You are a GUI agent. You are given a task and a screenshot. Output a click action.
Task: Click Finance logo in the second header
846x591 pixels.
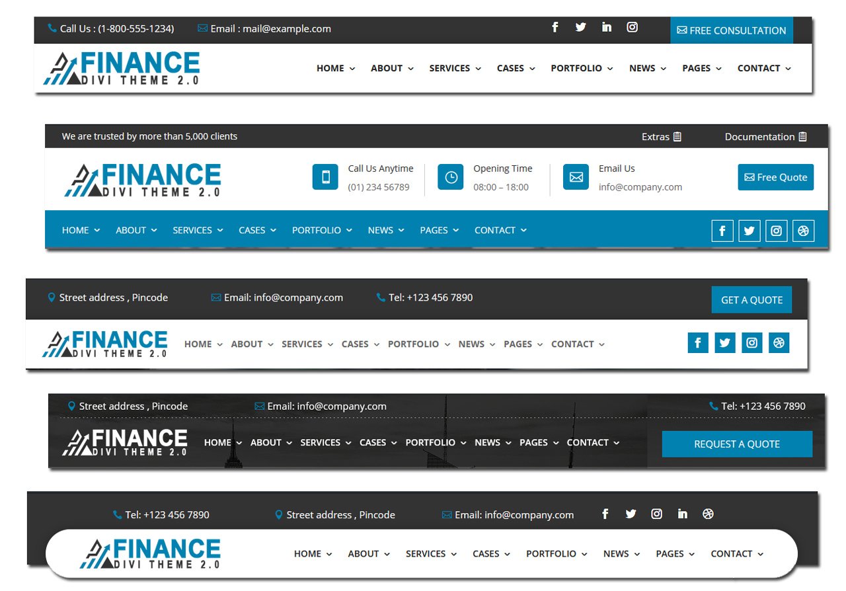(x=143, y=180)
